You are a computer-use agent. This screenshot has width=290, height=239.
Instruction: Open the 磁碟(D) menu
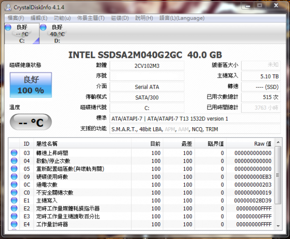(120, 18)
